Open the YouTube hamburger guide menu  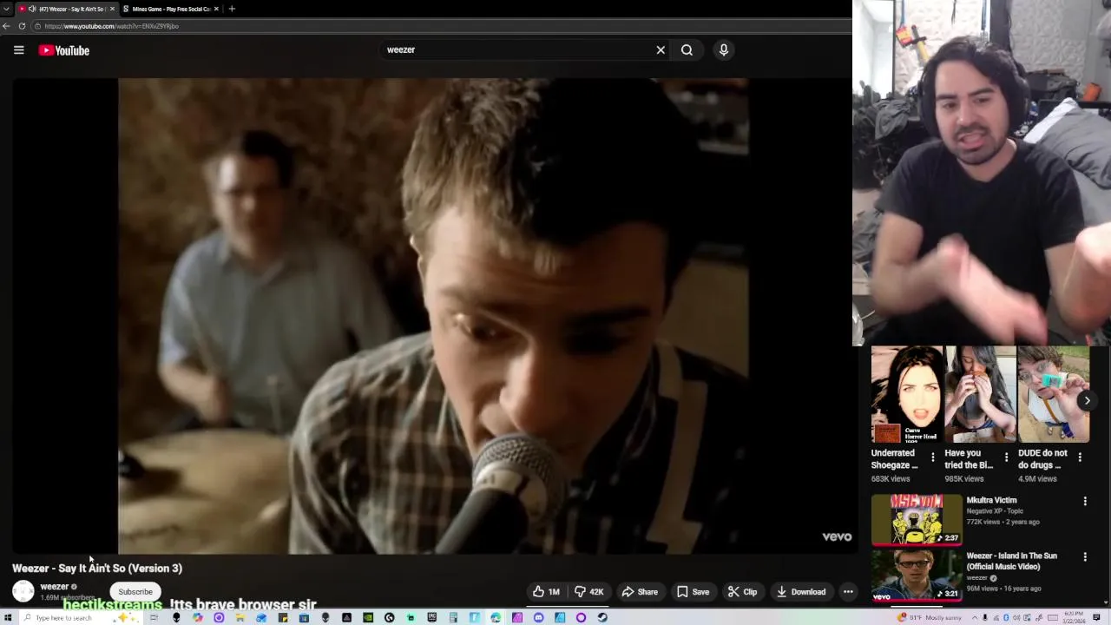[x=18, y=50]
